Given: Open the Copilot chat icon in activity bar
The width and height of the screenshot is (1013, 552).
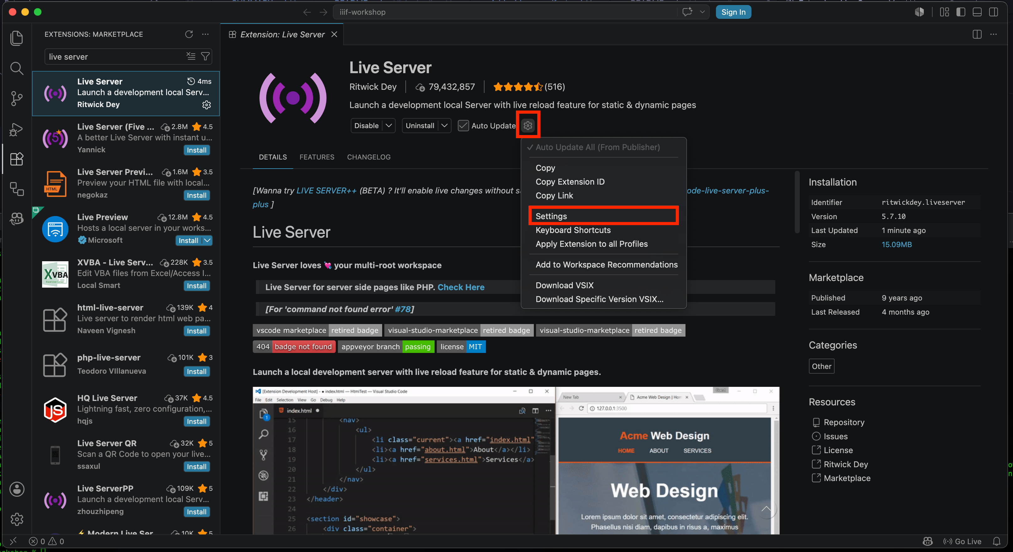Looking at the screenshot, I should point(17,219).
